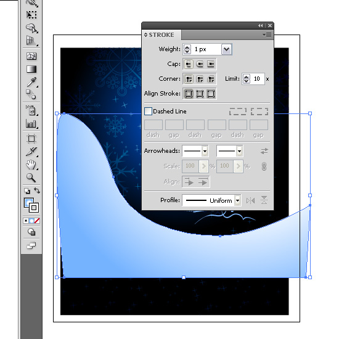The height and width of the screenshot is (339, 339).
Task: Choose Butt Cap for stroke
Action: (189, 64)
